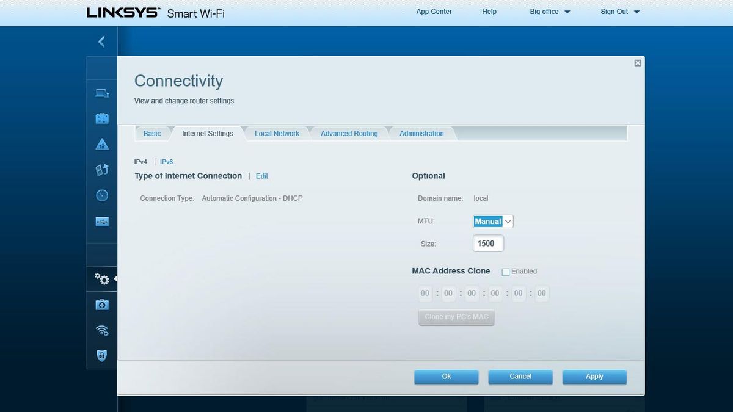
Task: Click the Media Prioritization icon
Action: tap(101, 170)
